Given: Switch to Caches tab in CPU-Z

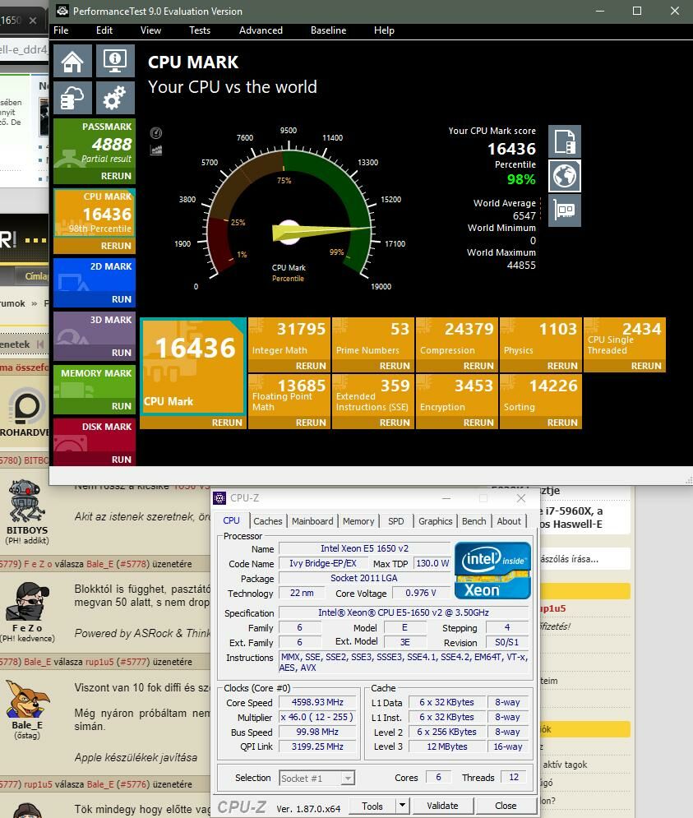Looking at the screenshot, I should tap(268, 521).
